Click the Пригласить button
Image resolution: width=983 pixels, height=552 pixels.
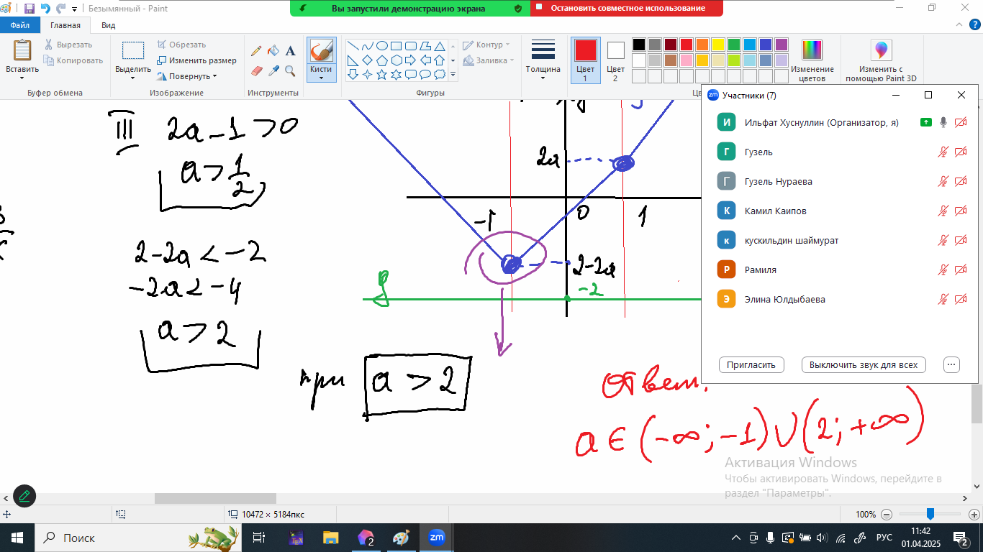point(751,365)
